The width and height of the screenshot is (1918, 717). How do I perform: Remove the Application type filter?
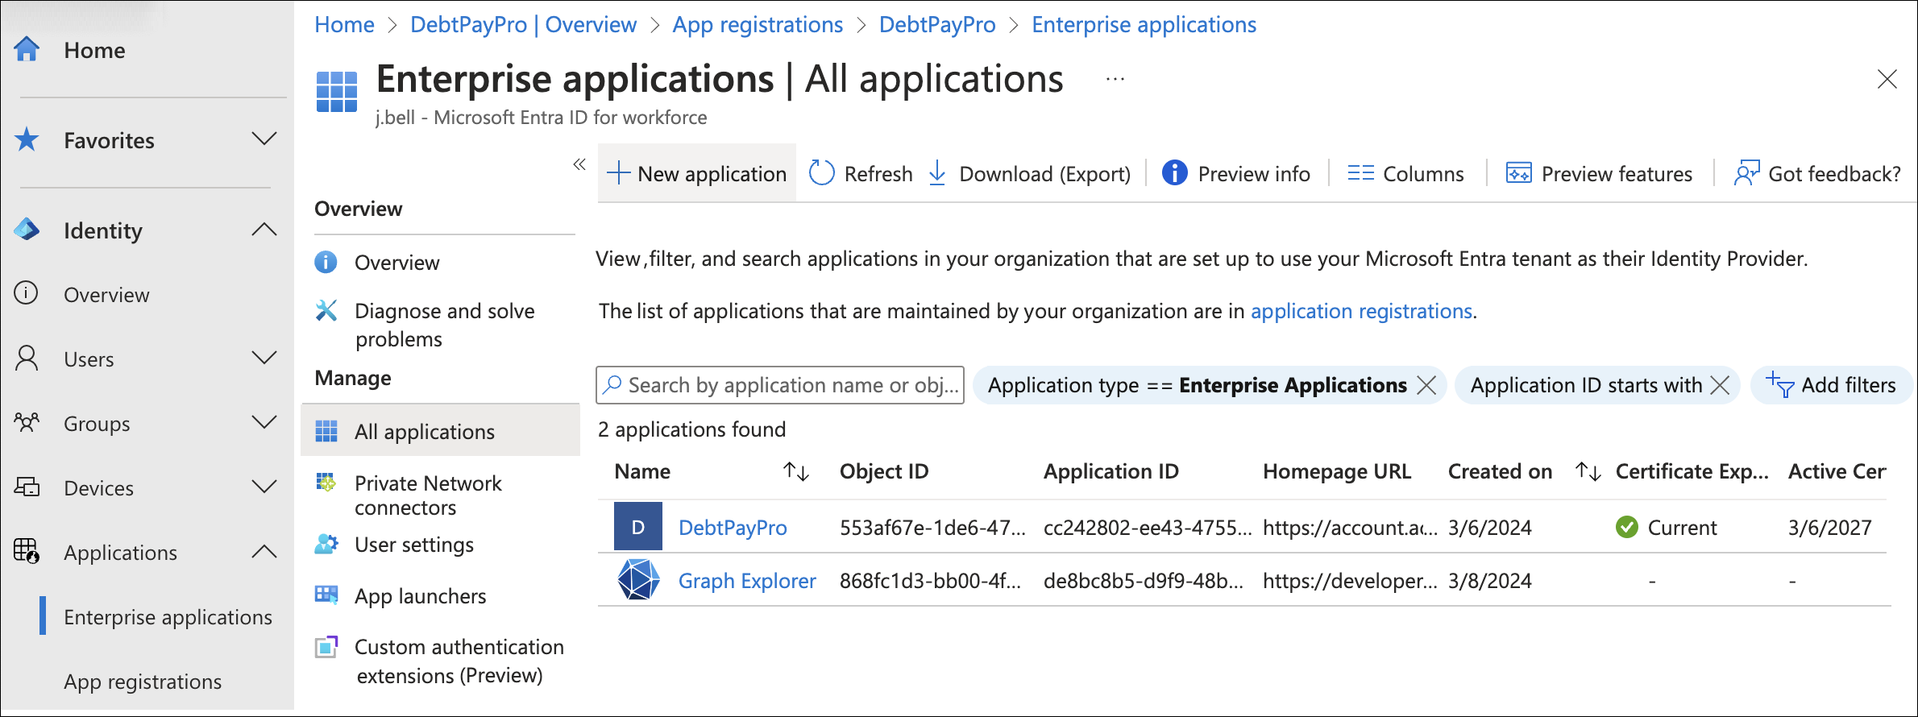1426,385
